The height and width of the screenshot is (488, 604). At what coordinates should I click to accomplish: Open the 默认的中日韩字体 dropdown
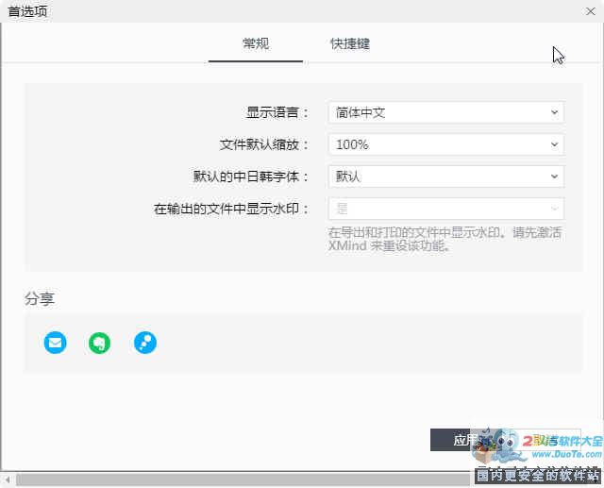coord(445,177)
